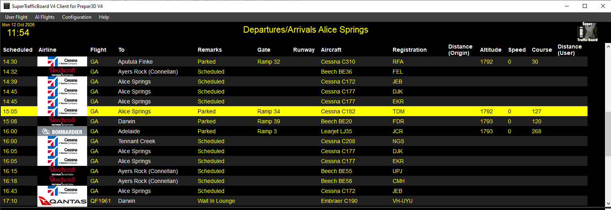
Task: Select the Cessna C310 aircraft cell
Action: [x=338, y=62]
